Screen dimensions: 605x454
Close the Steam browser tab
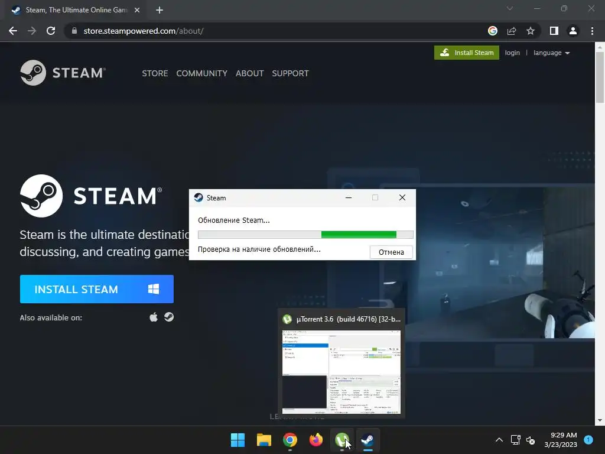pos(137,10)
